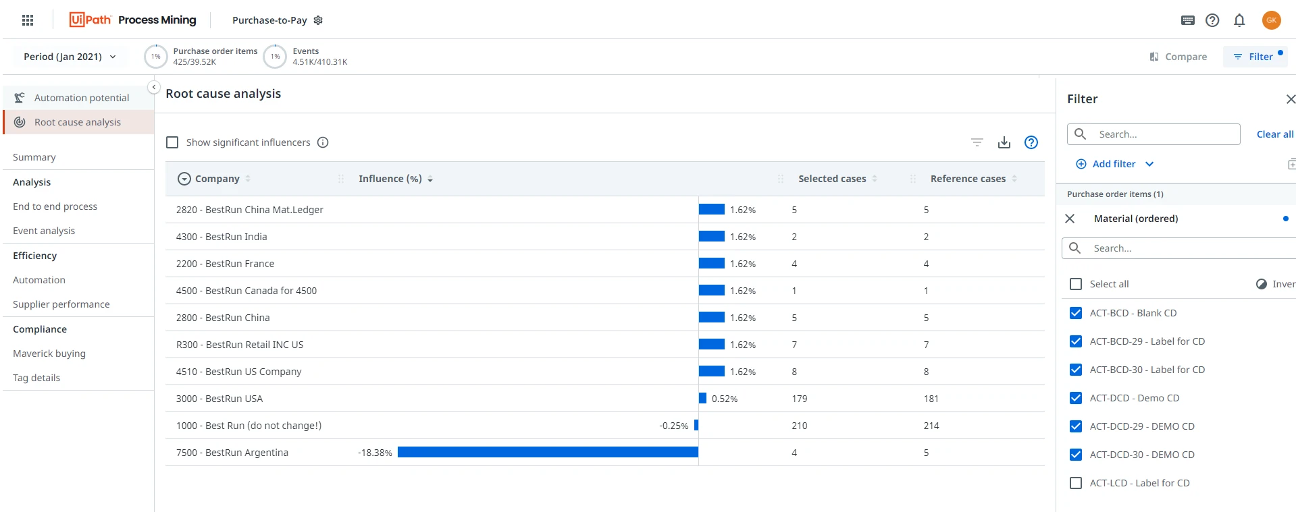Screen dimensions: 1296x512
Task: Click the Compare button
Action: tap(1178, 57)
